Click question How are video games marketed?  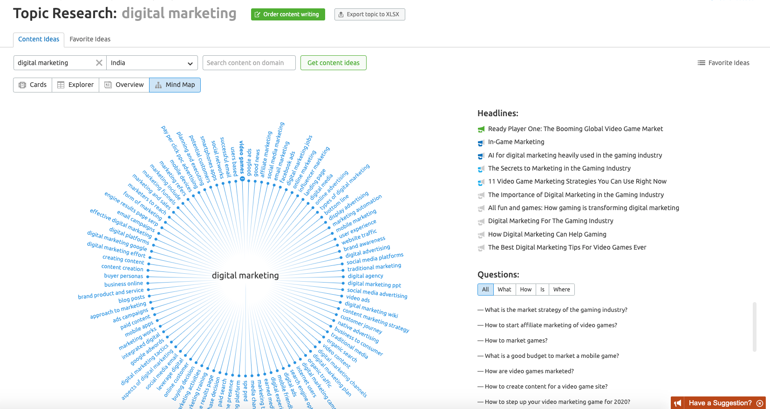pyautogui.click(x=529, y=371)
